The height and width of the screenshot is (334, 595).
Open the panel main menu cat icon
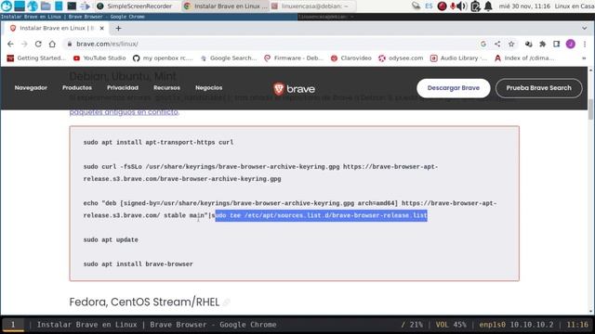[7, 6]
